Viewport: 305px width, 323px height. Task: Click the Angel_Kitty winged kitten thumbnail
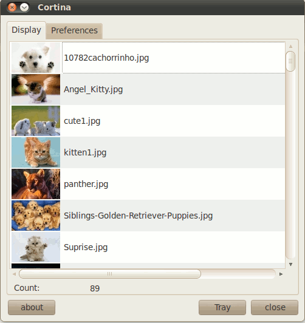36,89
